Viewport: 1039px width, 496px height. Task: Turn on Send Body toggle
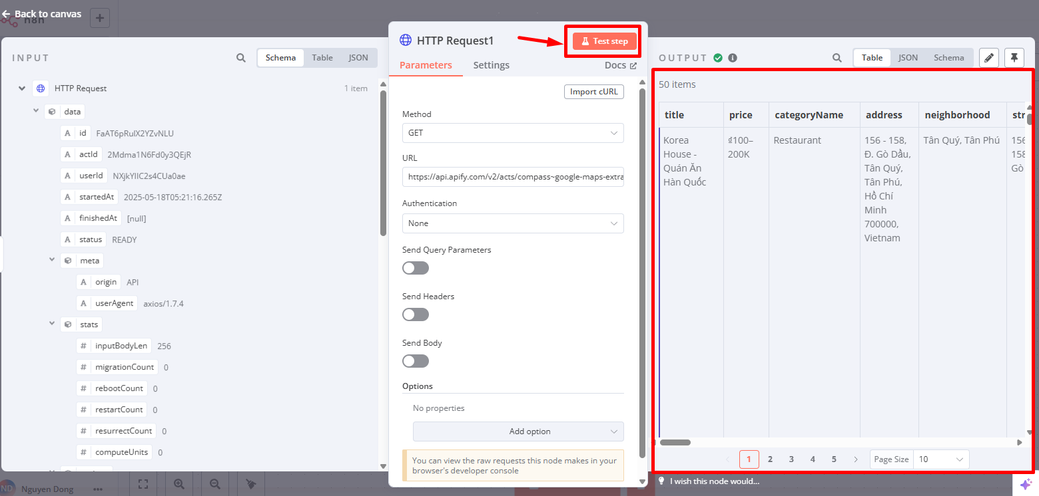[x=416, y=361]
